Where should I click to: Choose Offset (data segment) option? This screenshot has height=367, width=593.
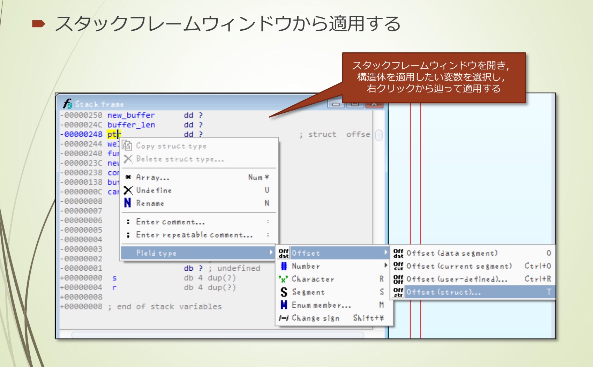[473, 253]
